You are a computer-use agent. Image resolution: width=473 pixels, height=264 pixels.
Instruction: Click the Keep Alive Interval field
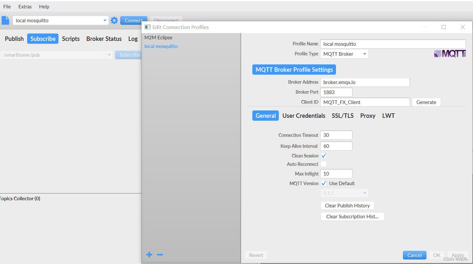click(x=336, y=146)
